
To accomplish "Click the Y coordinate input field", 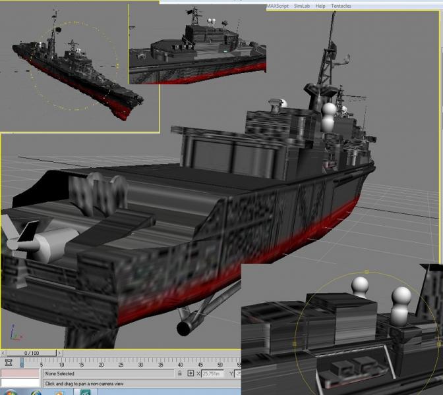I will coord(237,373).
